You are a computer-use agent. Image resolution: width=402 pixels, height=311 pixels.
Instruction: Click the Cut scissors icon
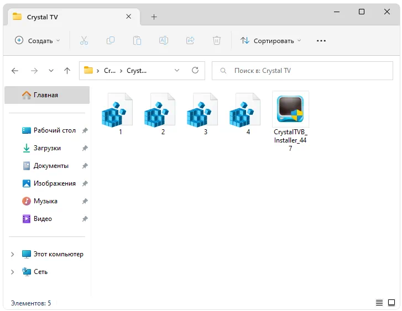[x=84, y=40]
